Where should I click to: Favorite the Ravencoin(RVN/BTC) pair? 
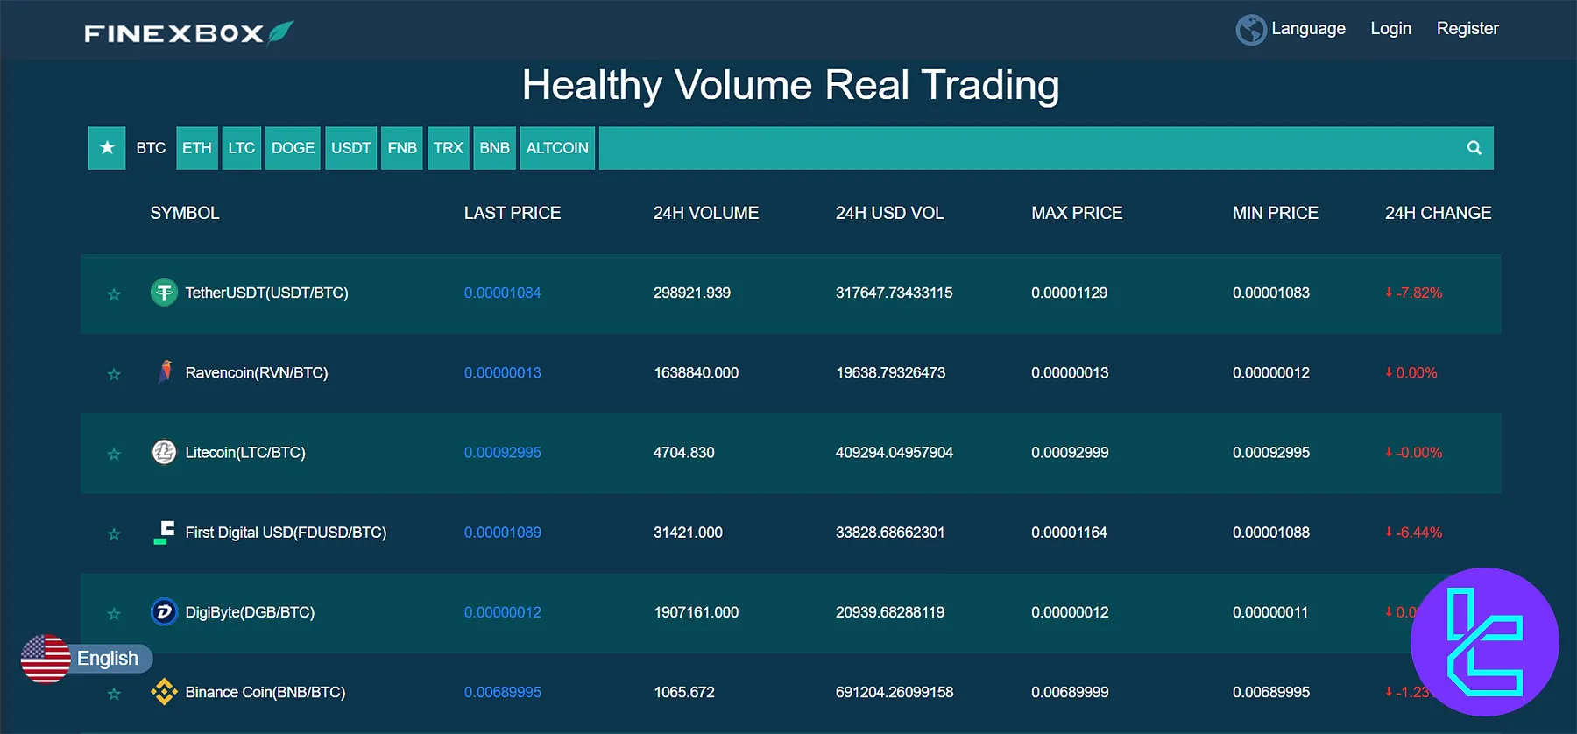114,374
